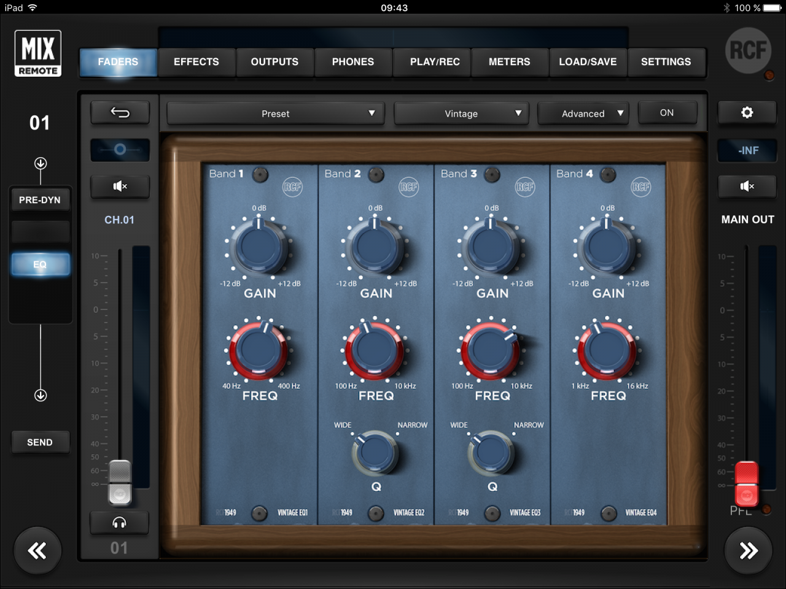
Task: Toggle the Vintage EQ2 bottom screw button
Action: coord(376,514)
